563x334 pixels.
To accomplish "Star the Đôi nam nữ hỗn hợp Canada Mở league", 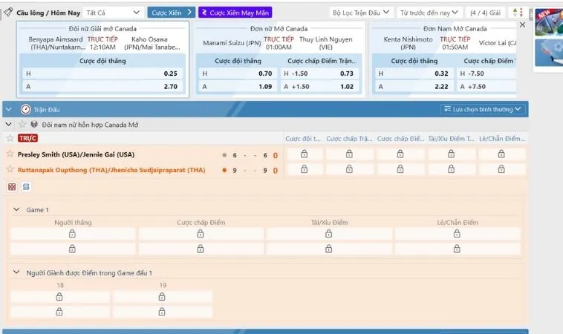I will 22,124.
